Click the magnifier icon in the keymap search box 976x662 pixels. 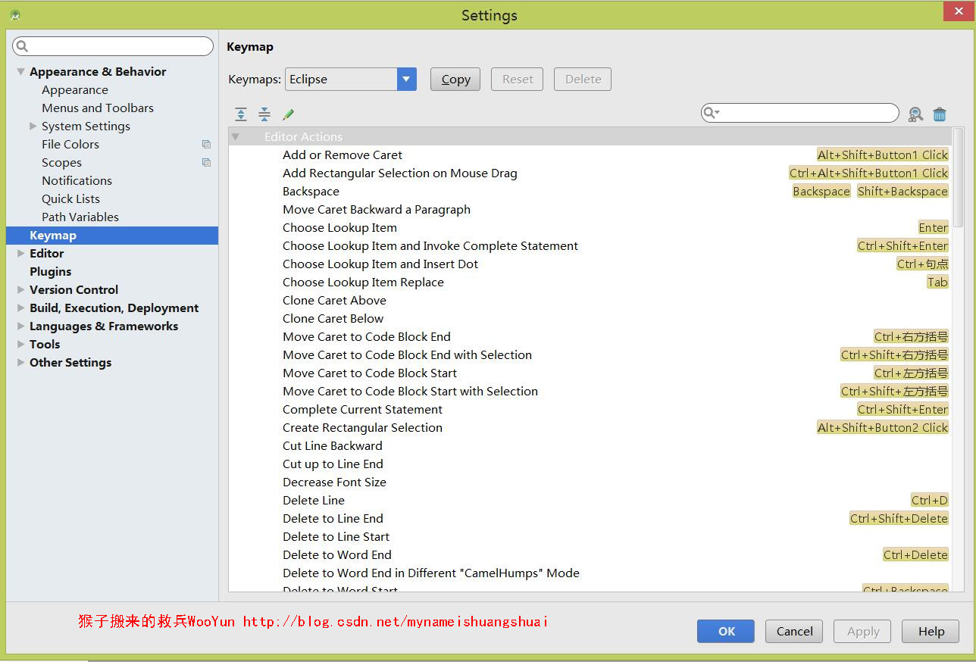coord(710,113)
